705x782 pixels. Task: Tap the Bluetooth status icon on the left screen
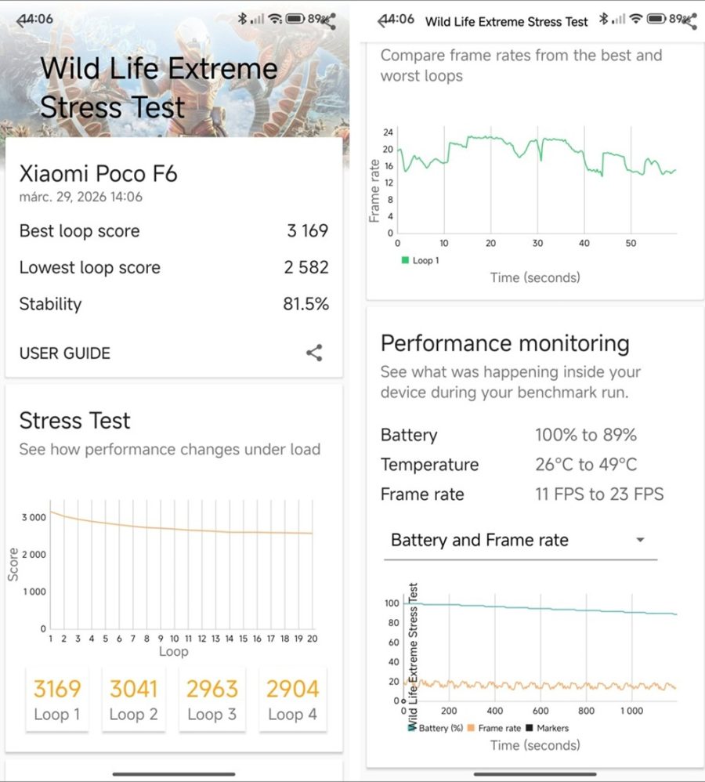pos(243,18)
